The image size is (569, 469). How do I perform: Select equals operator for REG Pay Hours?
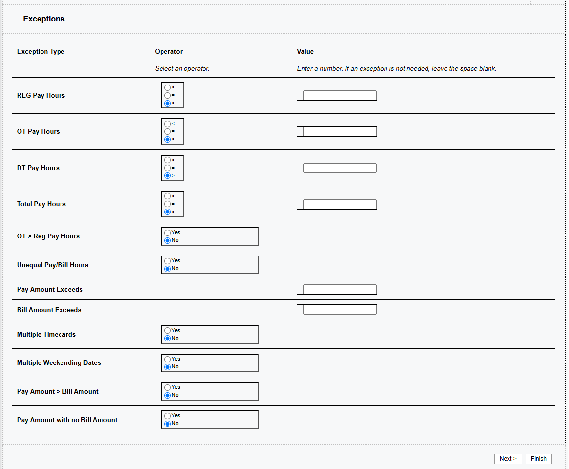[x=168, y=96]
